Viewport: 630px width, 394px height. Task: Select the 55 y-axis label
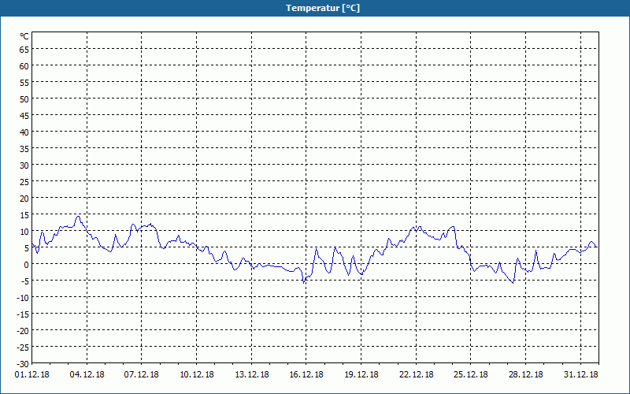pos(24,83)
